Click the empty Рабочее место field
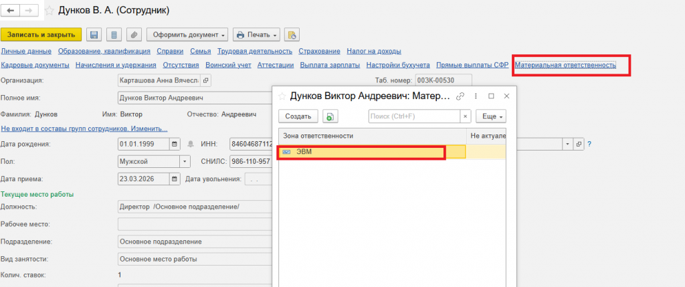 point(195,224)
